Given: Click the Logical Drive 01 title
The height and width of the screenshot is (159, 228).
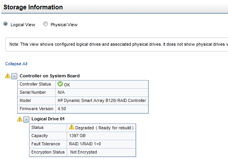Looking at the screenshot, I should [x=48, y=119].
